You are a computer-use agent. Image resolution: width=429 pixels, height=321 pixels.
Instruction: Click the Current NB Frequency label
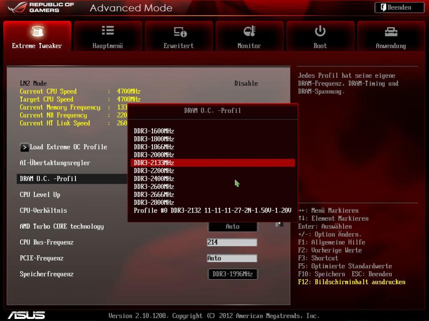[x=53, y=116]
